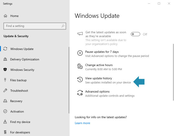Image resolution: width=174 pixels, height=136 pixels.
Task: Click the 'Off' toggle label
Action: coord(145,34)
